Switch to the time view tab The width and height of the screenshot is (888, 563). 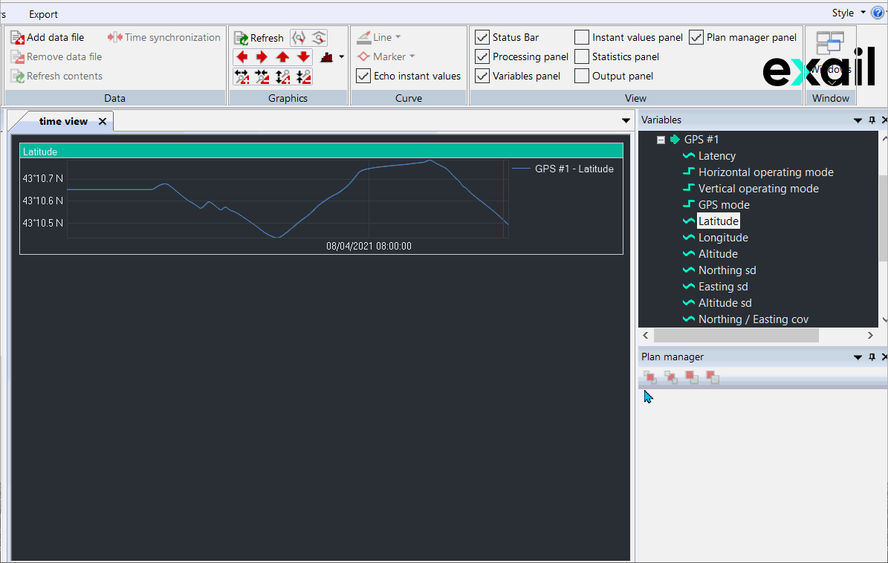pyautogui.click(x=63, y=121)
